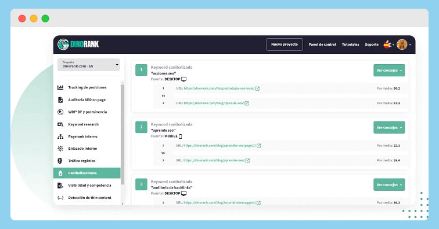Select Canibalizaciones menu item
The width and height of the screenshot is (439, 229).
click(87, 173)
